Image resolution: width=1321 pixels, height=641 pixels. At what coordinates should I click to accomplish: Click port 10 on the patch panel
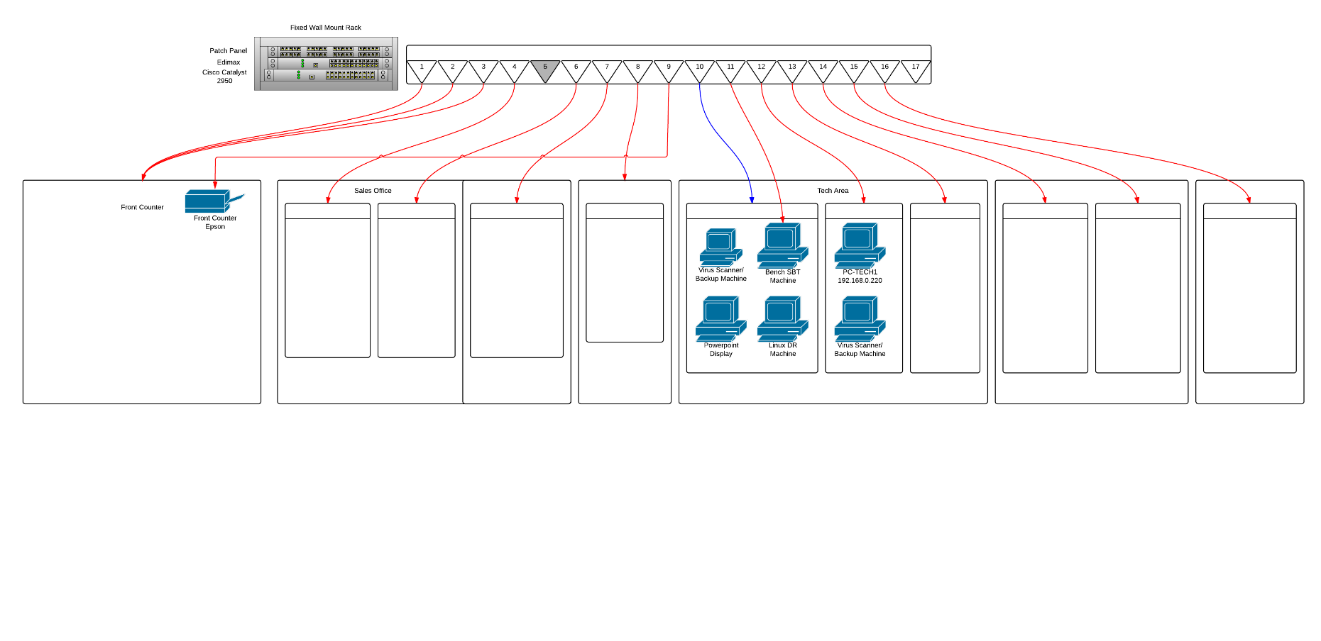tap(699, 71)
